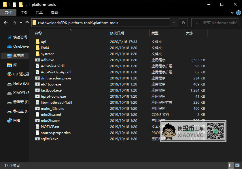The height and width of the screenshot is (169, 242).
Task: Select the dmtracedump.exe file icon
Action: point(37,78)
